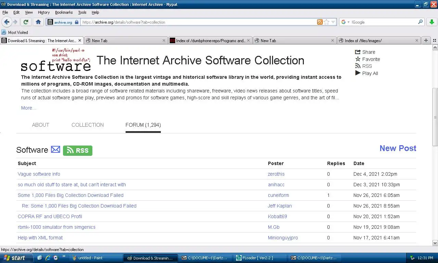Open the Help menu
Screen dimensions: 438x263
95,12
